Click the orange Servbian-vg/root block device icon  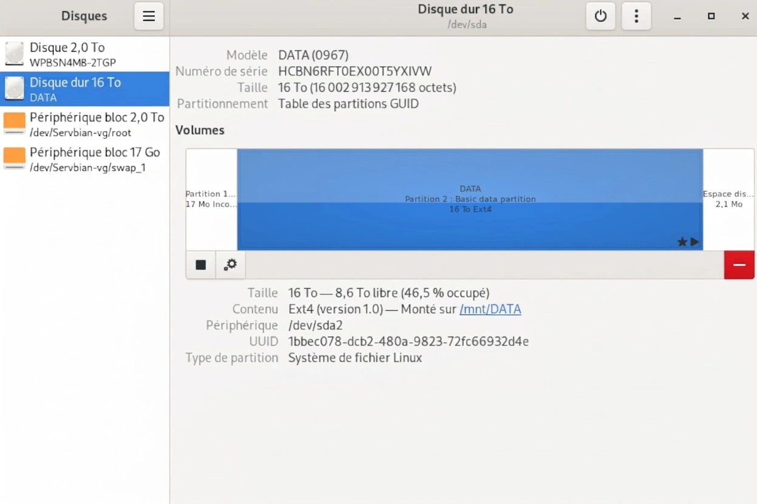15,123
